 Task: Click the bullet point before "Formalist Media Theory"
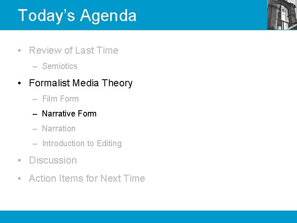20,83
